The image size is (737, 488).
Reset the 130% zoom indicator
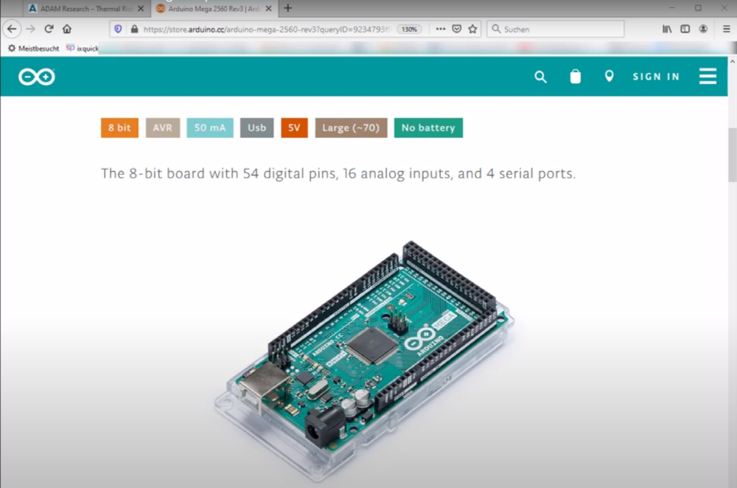tap(409, 29)
